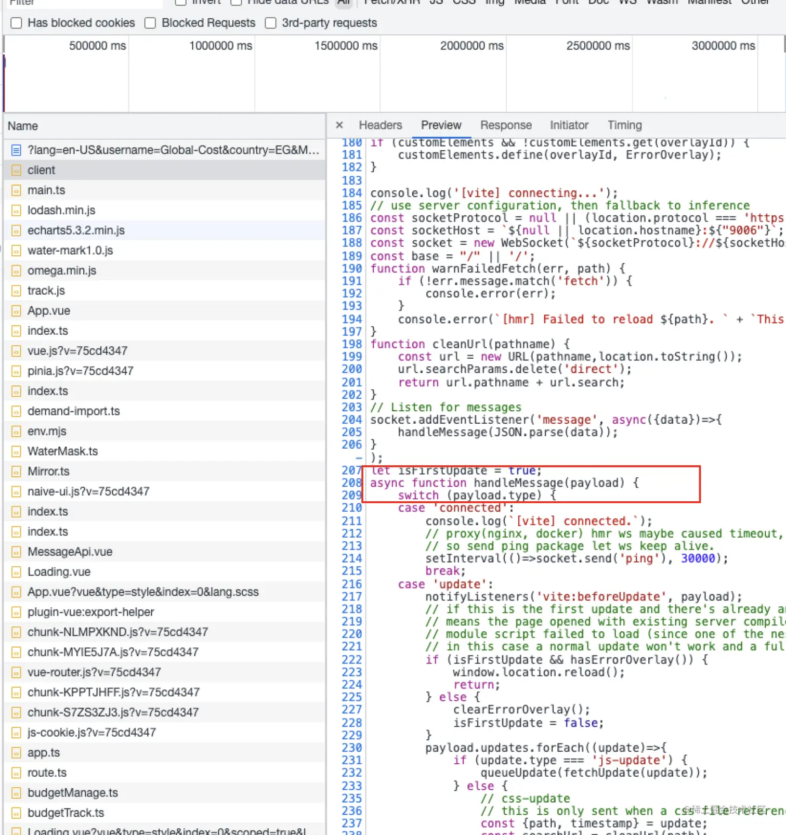Click the file icon next to track.js

pyautogui.click(x=16, y=291)
